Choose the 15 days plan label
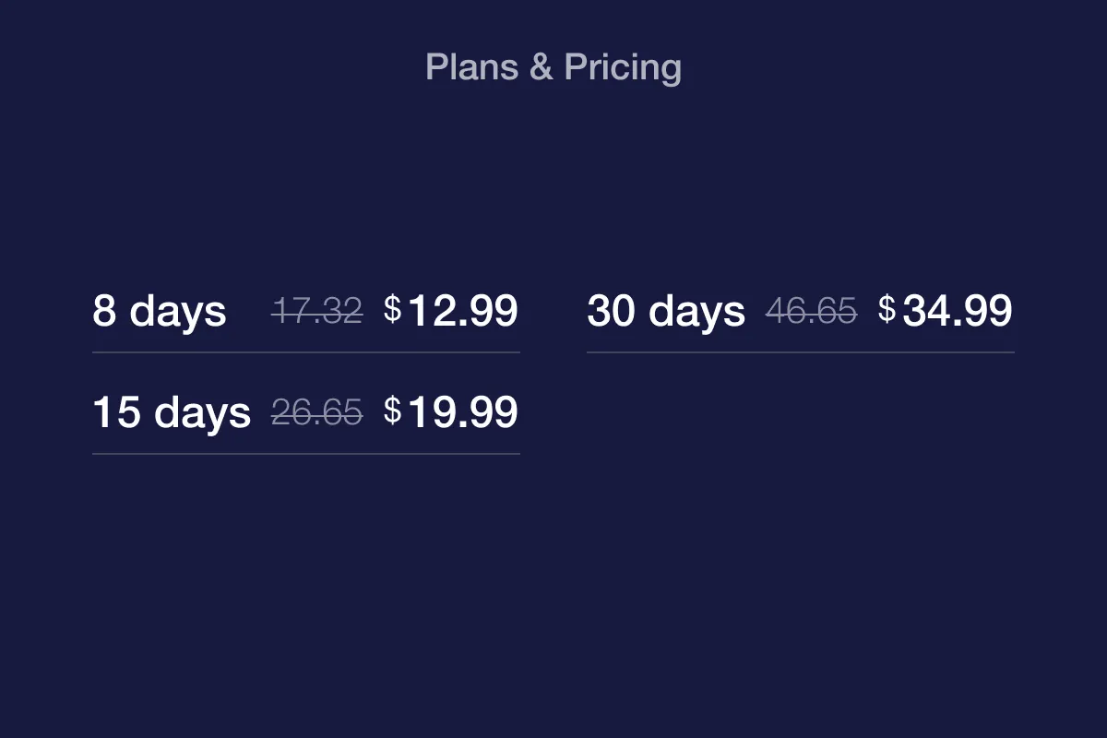Image resolution: width=1107 pixels, height=738 pixels. pyautogui.click(x=172, y=412)
